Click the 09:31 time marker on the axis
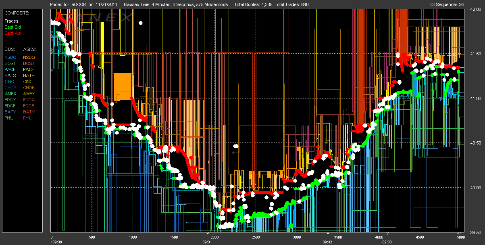This screenshot has height=245, width=485. coord(207,242)
